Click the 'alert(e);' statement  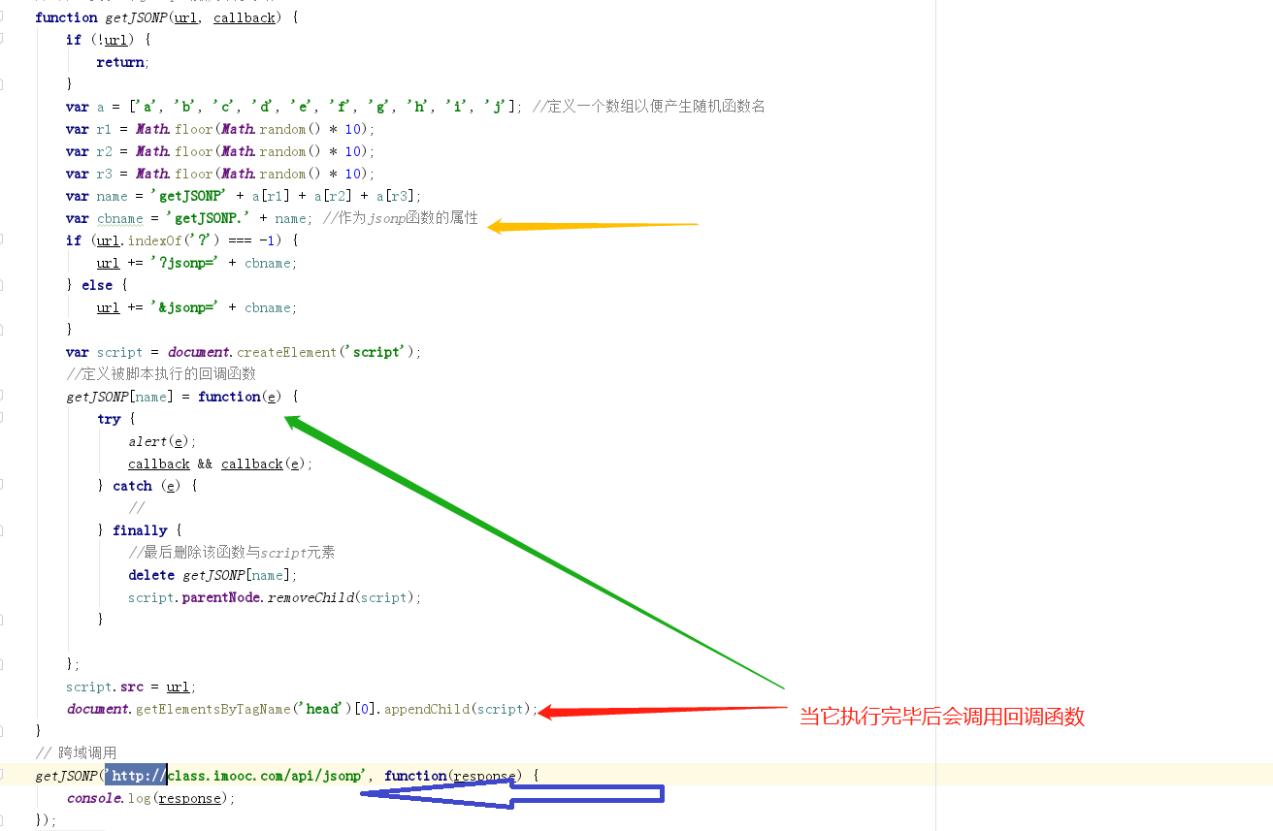(x=162, y=441)
